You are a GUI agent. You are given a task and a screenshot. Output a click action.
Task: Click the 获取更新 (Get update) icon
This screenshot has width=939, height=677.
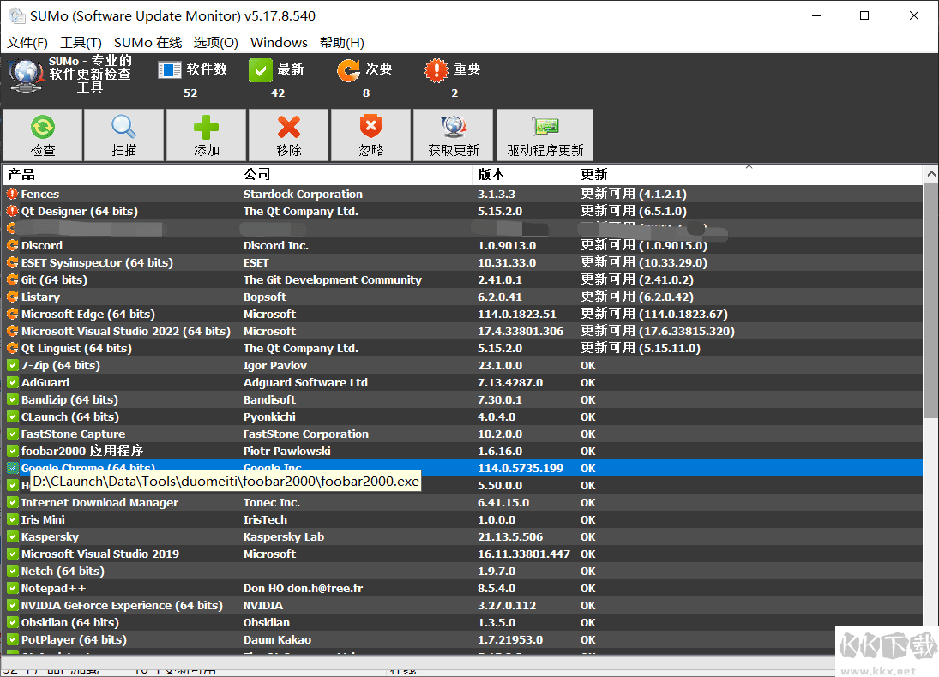tap(454, 129)
